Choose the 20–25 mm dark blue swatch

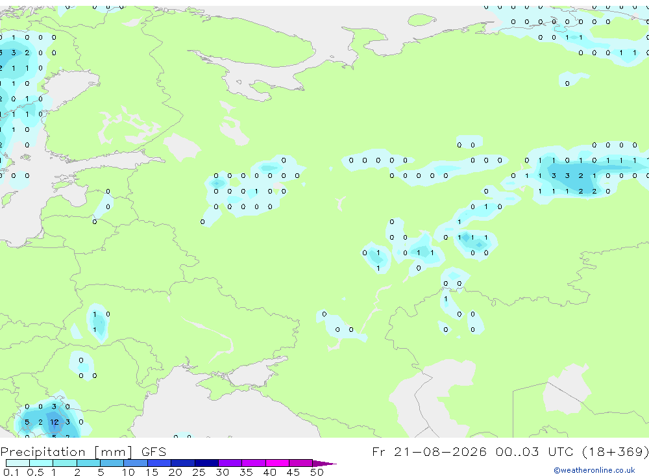[x=182, y=463]
